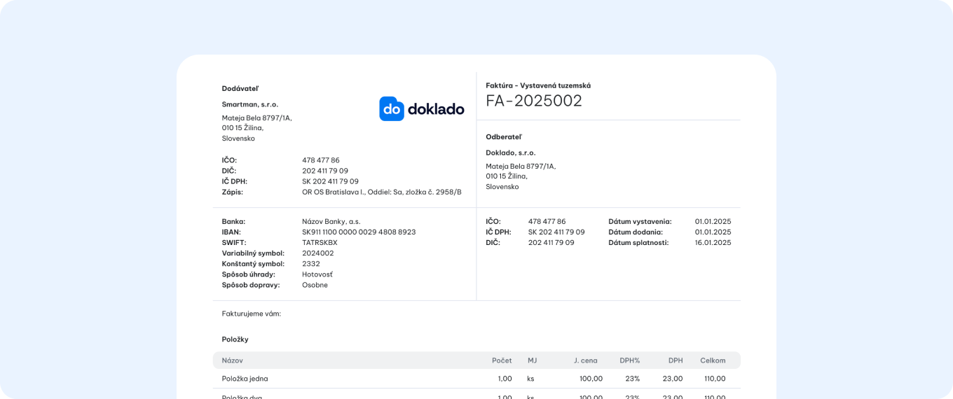
Task: Click the Celkom column header
Action: pyautogui.click(x=713, y=360)
